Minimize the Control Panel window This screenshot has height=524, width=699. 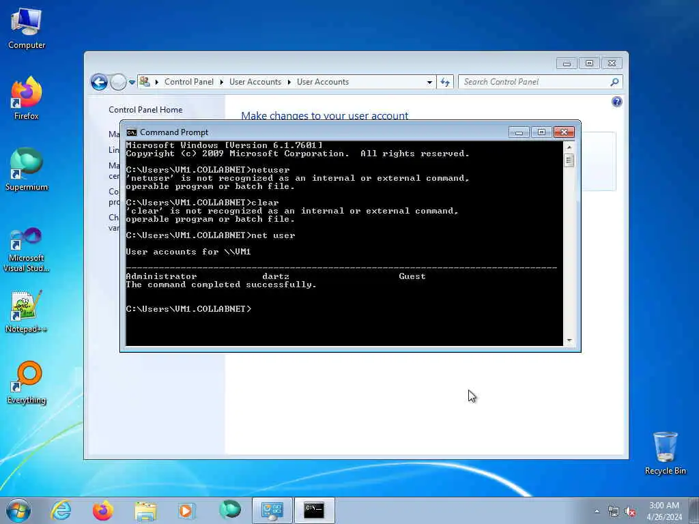click(x=567, y=63)
